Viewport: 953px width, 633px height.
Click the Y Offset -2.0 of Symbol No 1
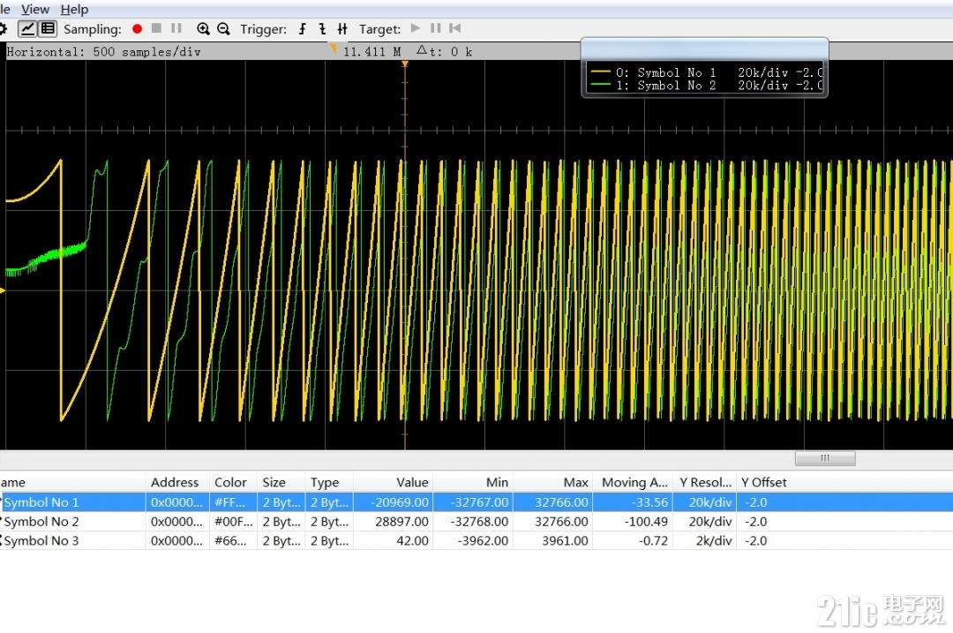(755, 502)
